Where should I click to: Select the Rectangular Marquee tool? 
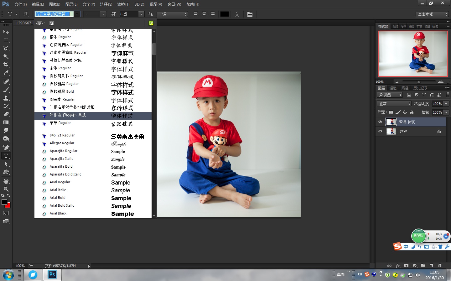6,40
